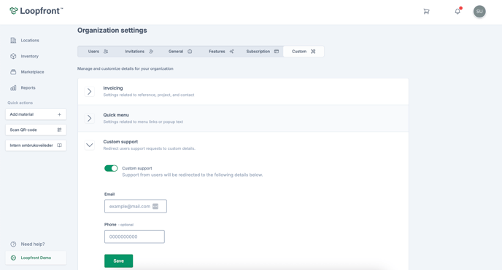Screen dimensions: 502x270
Task: Select the Custom tab
Action: [304, 52]
